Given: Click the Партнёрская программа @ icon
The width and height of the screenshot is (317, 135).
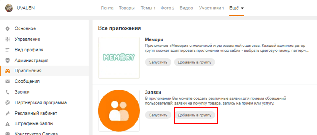Looking at the screenshot, I should [8, 103].
